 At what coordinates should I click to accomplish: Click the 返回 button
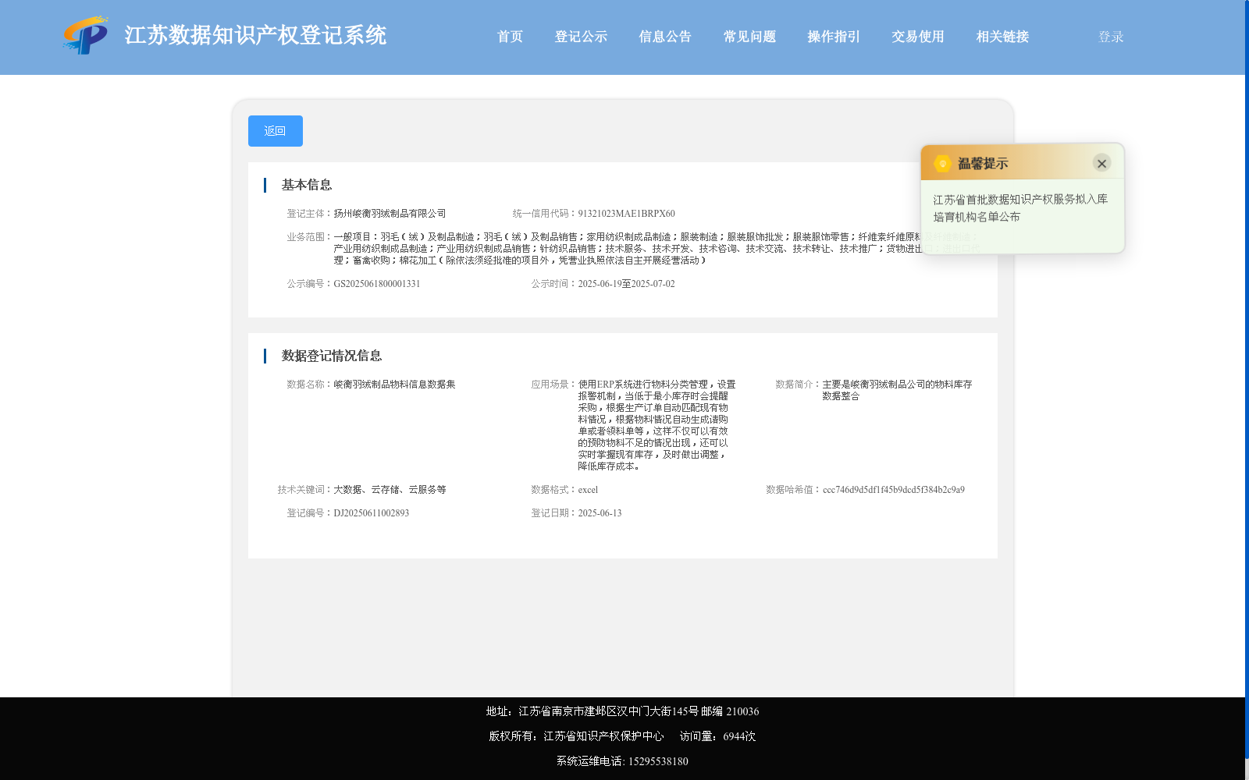pyautogui.click(x=276, y=131)
